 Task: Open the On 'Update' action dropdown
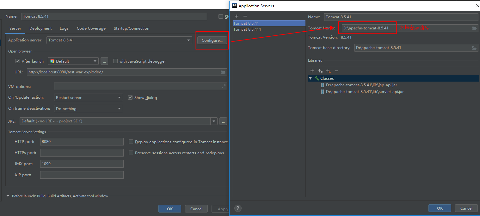[89, 97]
